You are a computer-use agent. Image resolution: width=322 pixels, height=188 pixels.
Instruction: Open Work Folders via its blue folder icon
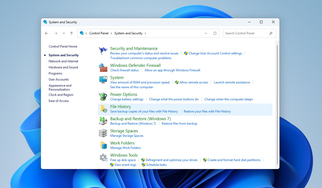[103, 145]
